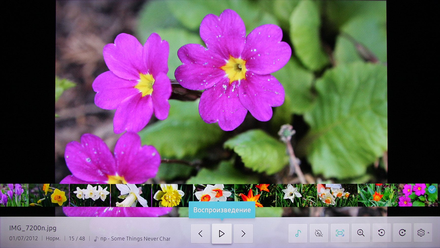Select the single orange tulip thumbnail
The height and width of the screenshot is (248, 440).
pyautogui.click(x=378, y=195)
